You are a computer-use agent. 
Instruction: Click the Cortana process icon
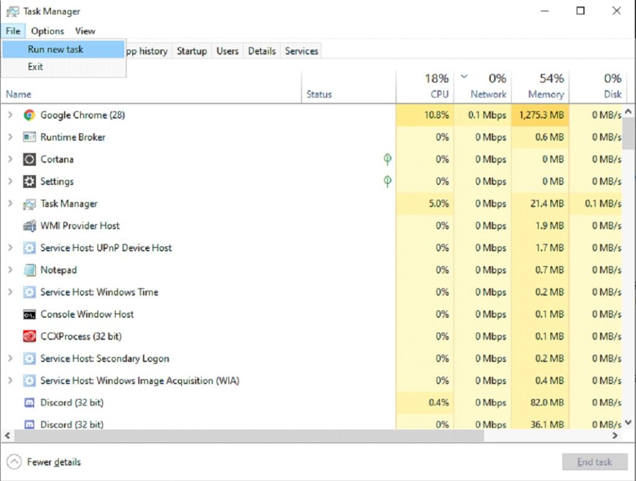(29, 160)
